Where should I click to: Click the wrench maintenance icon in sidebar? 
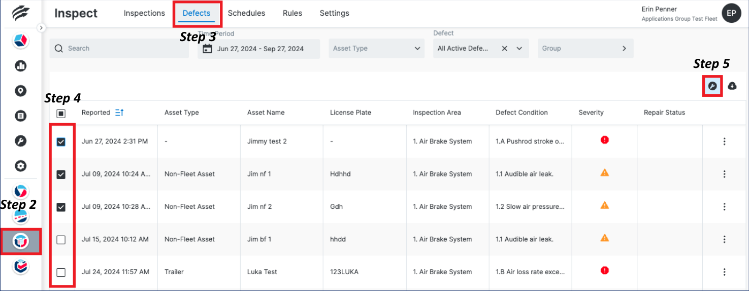[21, 141]
